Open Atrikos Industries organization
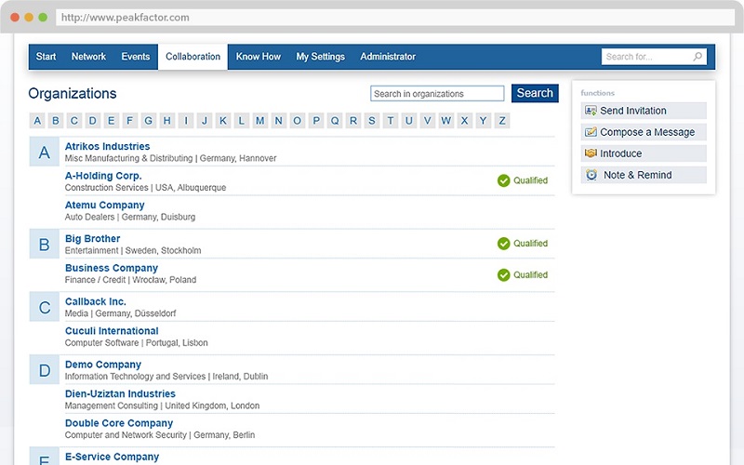744x465 pixels. tap(107, 146)
